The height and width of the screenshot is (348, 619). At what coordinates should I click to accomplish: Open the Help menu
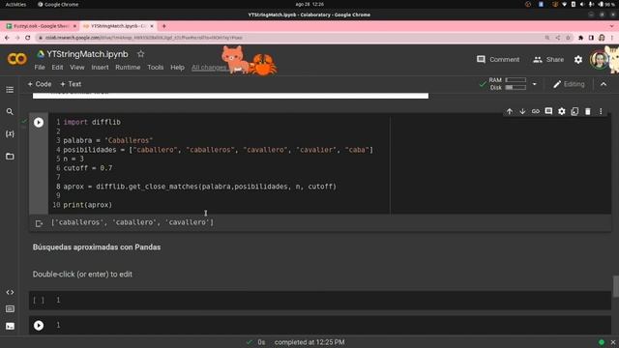(177, 68)
